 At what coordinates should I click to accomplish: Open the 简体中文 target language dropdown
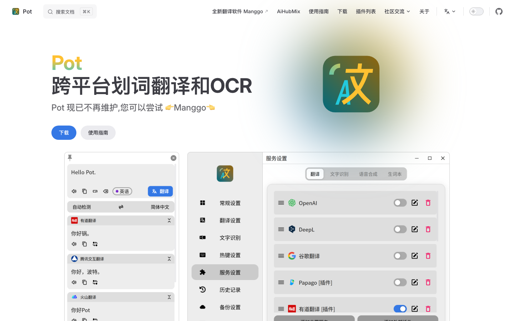click(160, 207)
